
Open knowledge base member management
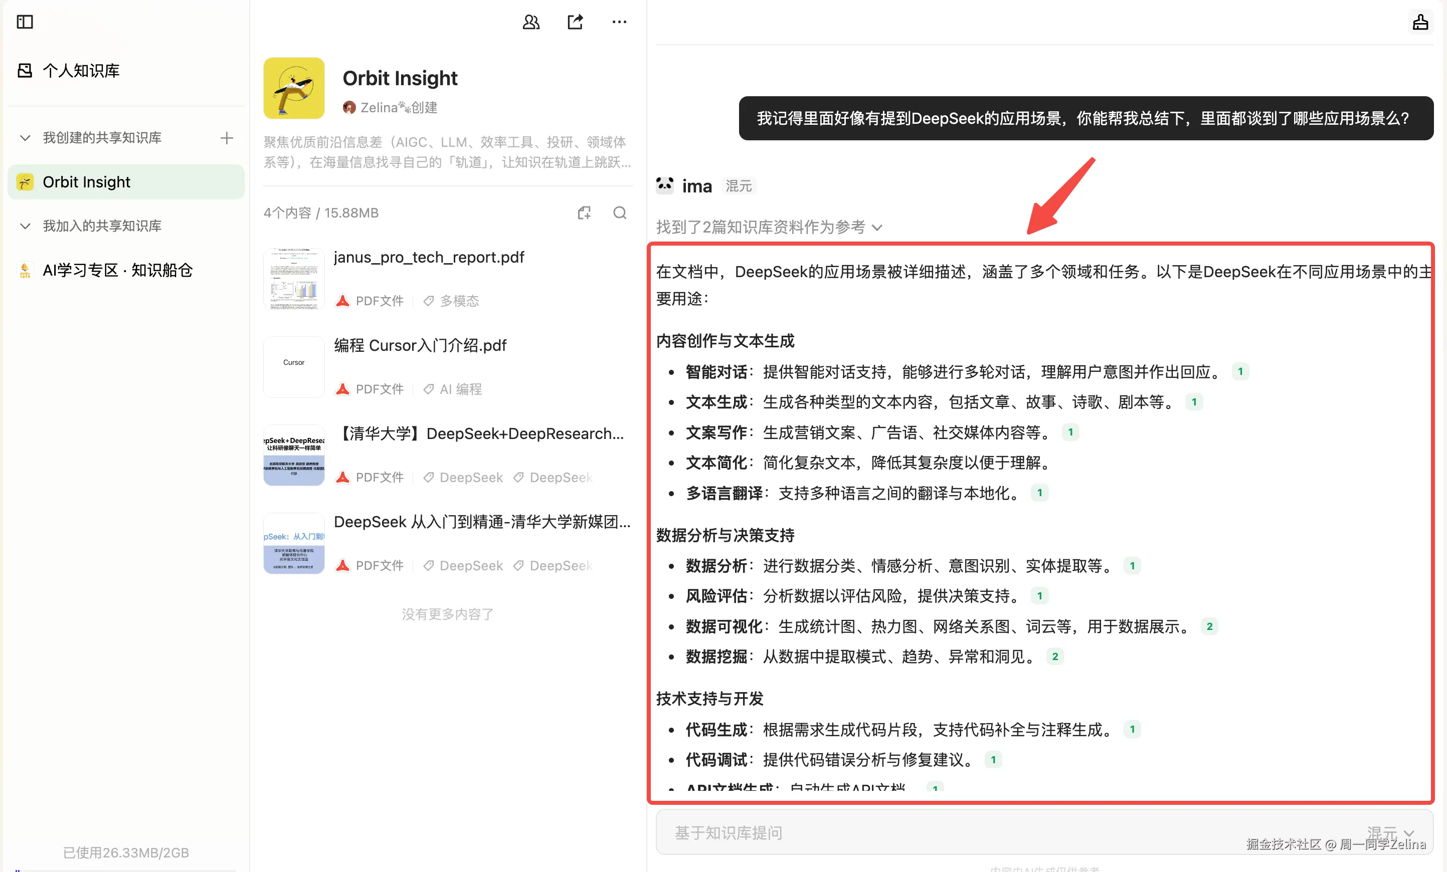[x=530, y=22]
